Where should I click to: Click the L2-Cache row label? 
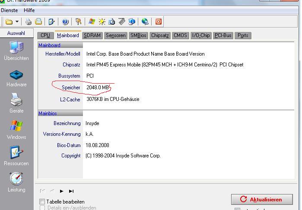70,100
